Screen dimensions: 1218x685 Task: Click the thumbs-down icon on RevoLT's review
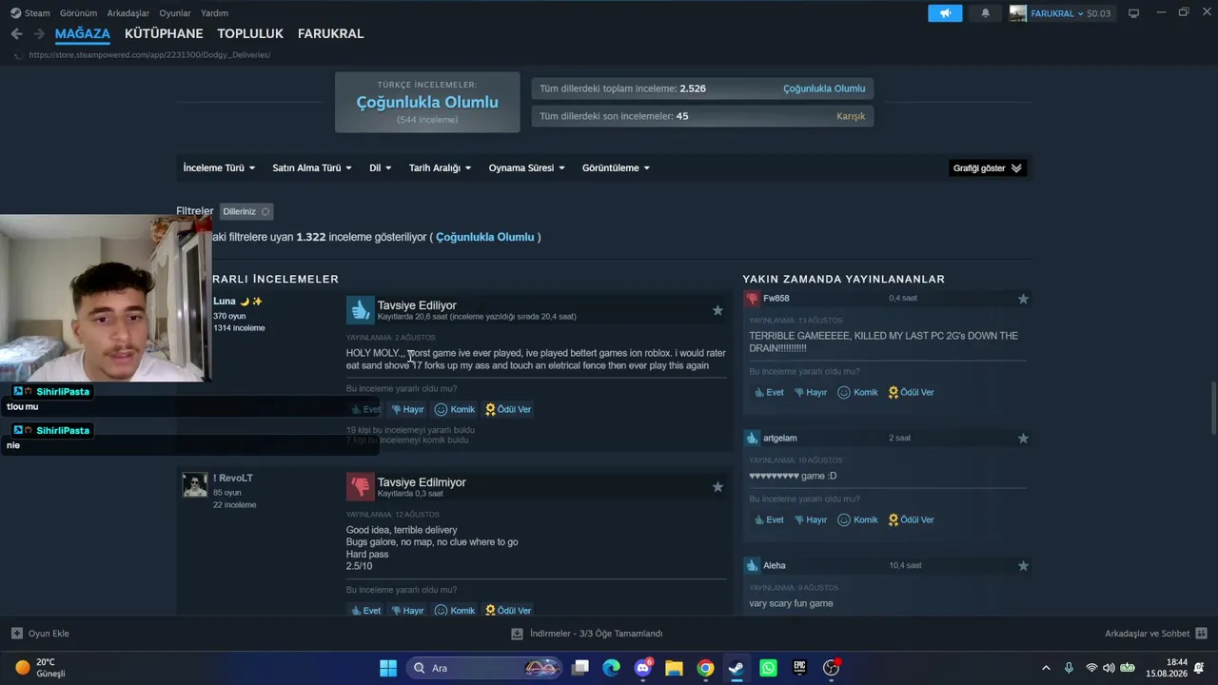click(x=360, y=487)
